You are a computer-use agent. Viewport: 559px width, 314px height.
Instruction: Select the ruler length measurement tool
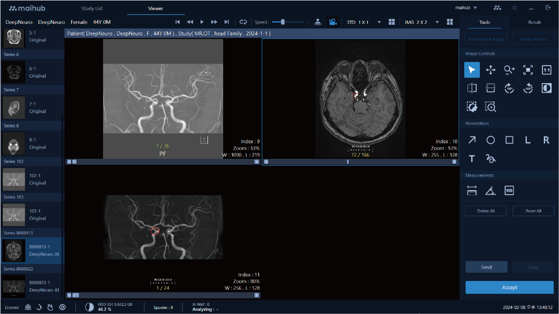(472, 191)
